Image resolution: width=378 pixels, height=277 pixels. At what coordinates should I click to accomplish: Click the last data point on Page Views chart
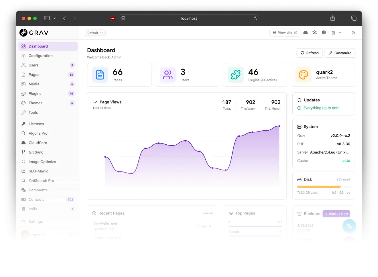pyautogui.click(x=279, y=126)
